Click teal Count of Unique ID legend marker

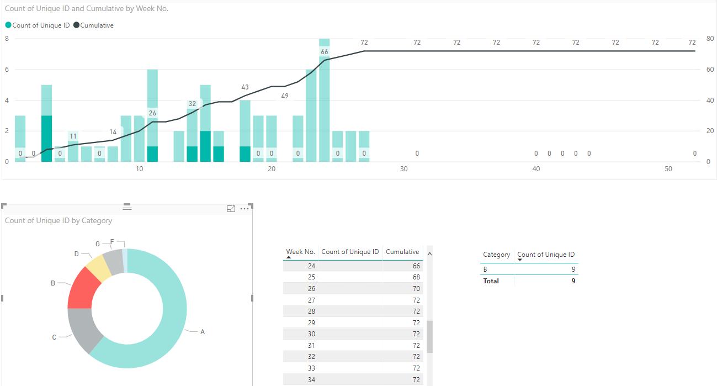(8, 25)
